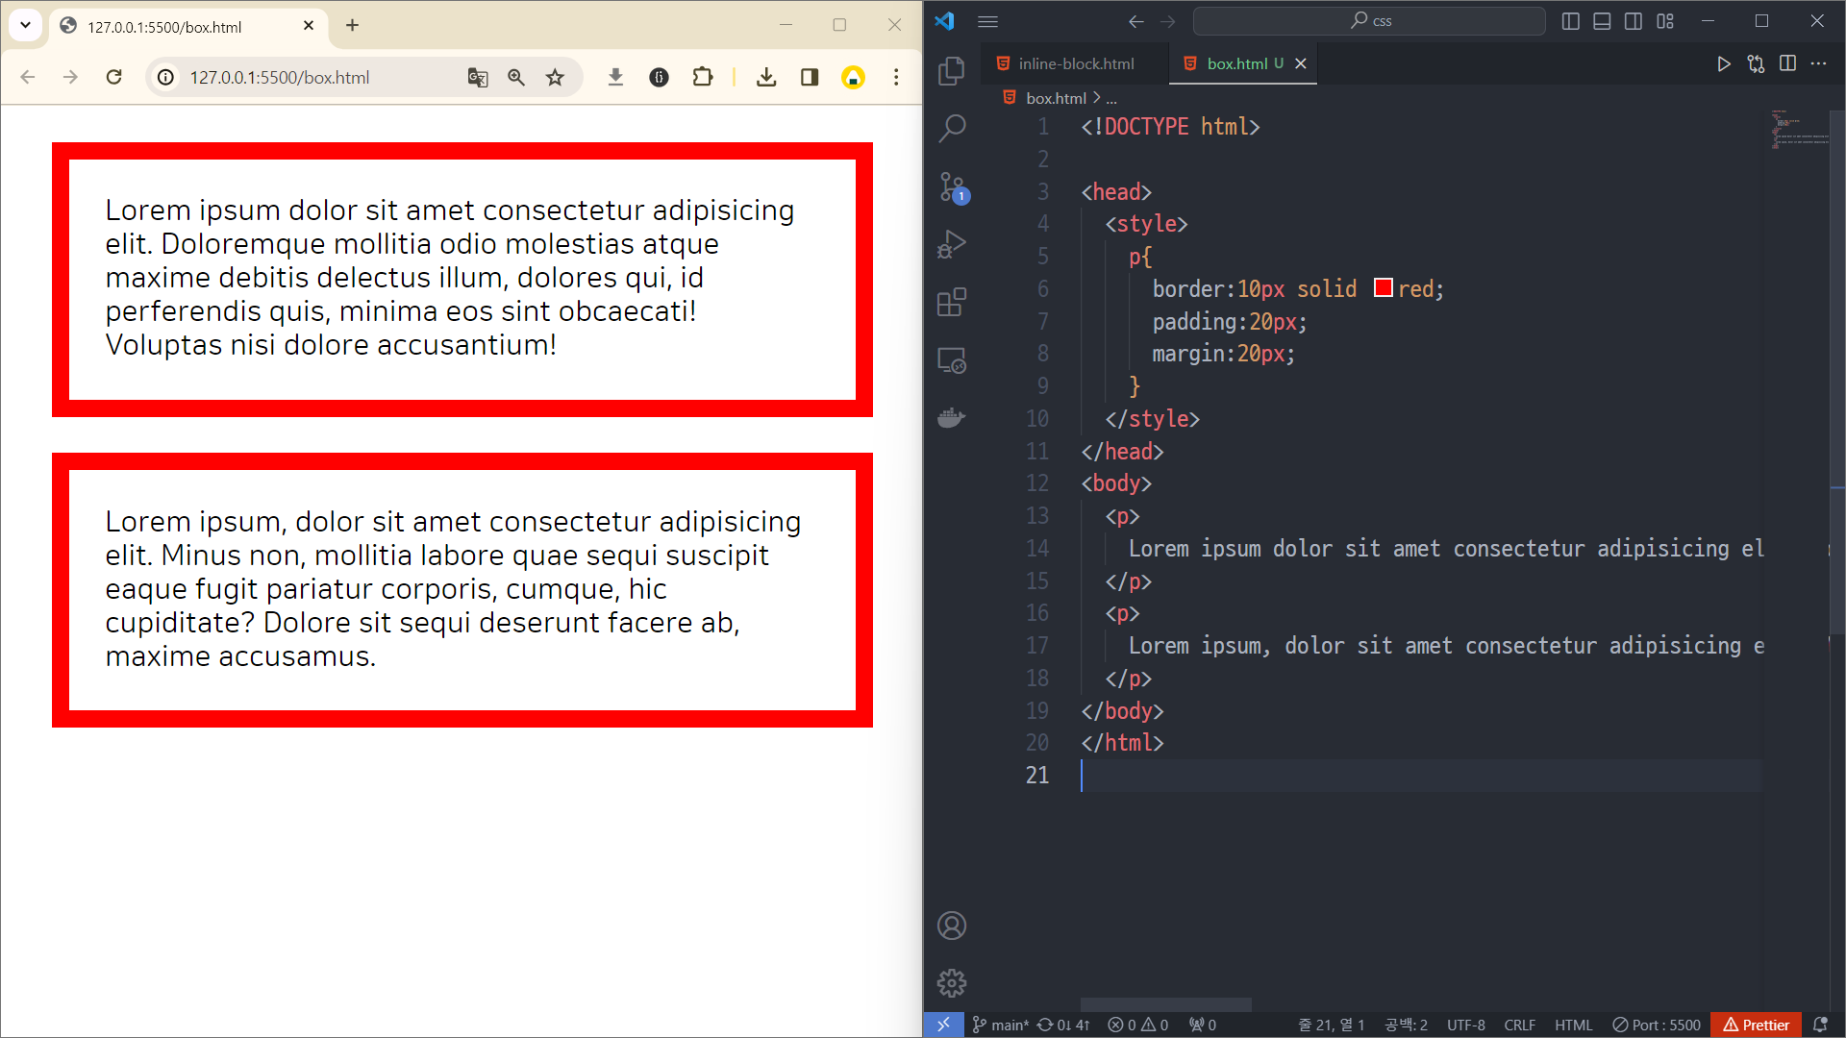The width and height of the screenshot is (1846, 1038).
Task: Open the Search view in activity bar
Action: pyautogui.click(x=951, y=128)
